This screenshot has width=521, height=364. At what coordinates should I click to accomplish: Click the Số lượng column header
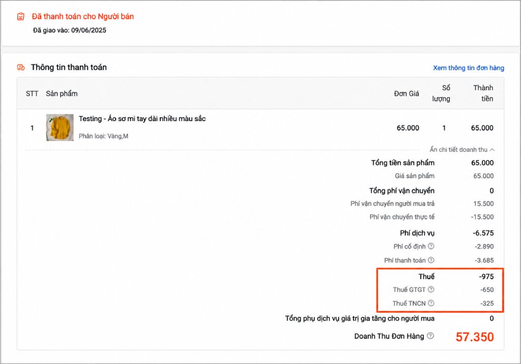click(441, 93)
